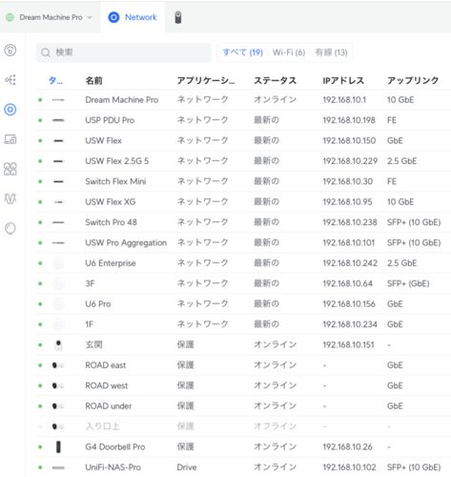Select the すべて (19) filter tab
Viewport: 451px width, 477px height.
coord(242,52)
